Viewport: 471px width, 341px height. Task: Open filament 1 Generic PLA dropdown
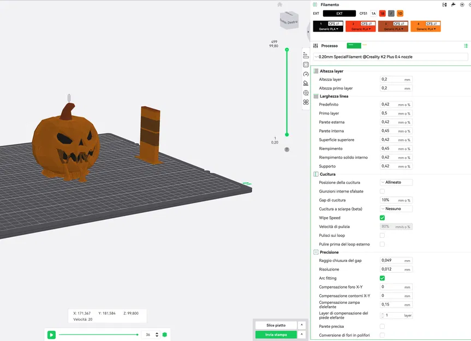(329, 29)
